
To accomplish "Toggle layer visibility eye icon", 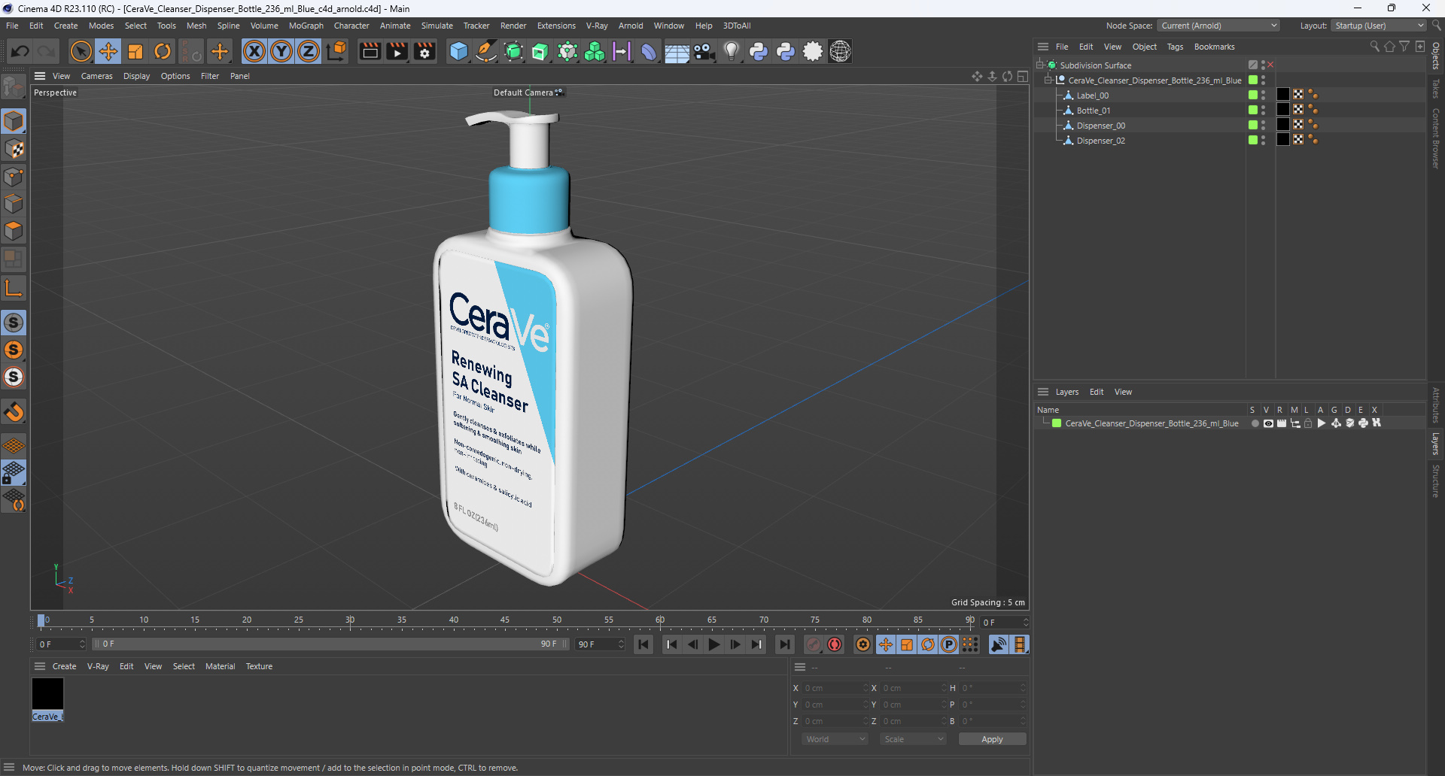I will click(1268, 423).
